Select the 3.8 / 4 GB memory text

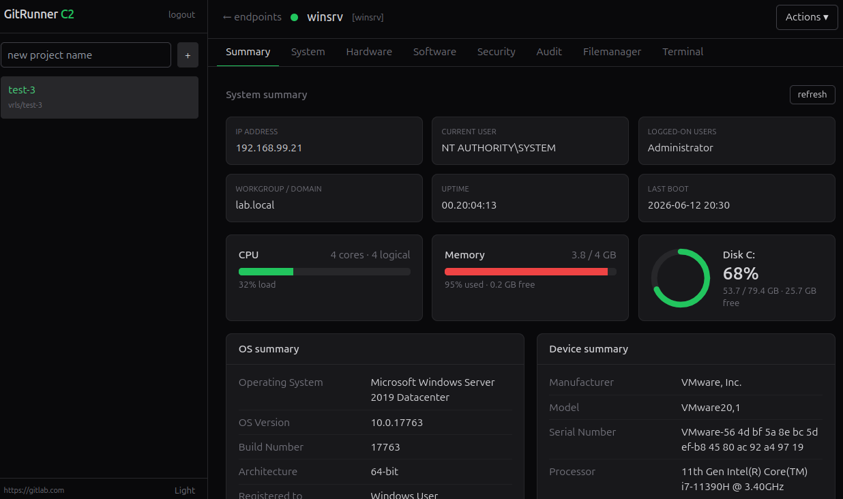click(593, 255)
